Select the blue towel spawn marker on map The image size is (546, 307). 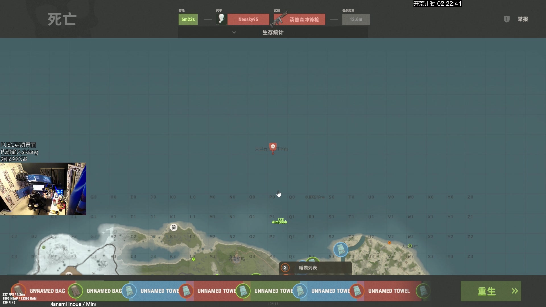[341, 250]
